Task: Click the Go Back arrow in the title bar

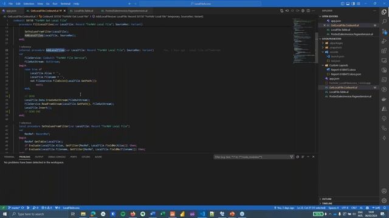Action: click(129, 4)
